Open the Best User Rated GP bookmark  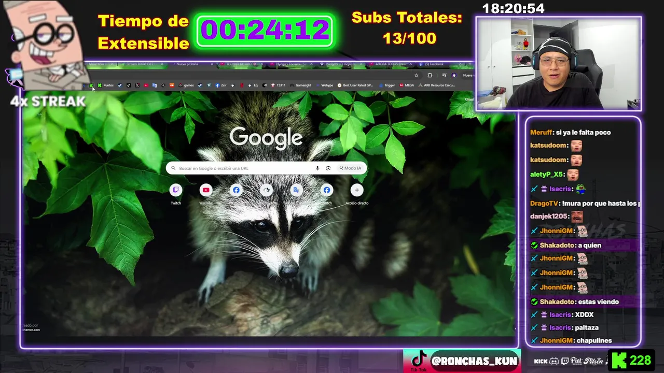[x=355, y=85]
